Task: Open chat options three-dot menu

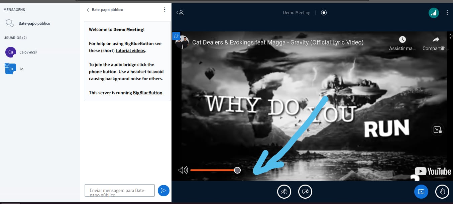Action: (x=164, y=10)
